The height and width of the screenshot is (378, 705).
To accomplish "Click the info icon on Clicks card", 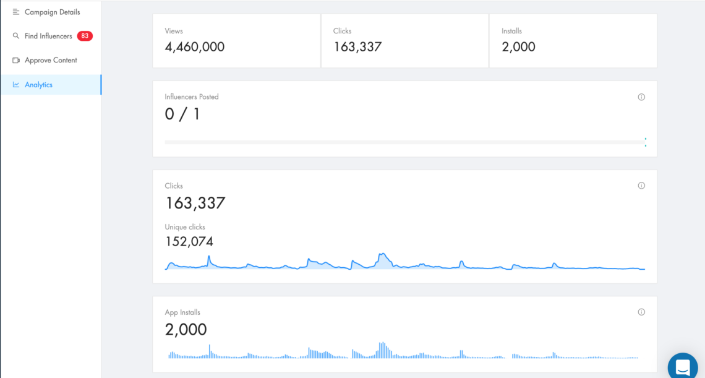I will tap(641, 185).
